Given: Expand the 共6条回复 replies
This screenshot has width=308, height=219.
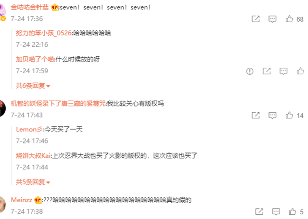Looking at the screenshot, I should click(33, 86).
